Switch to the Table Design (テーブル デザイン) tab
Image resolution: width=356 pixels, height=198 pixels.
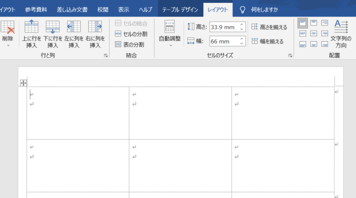180,10
